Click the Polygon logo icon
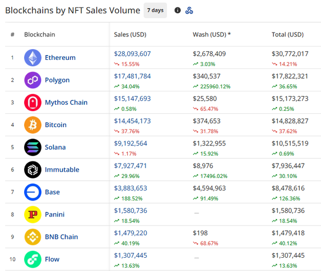321x271 pixels. [33, 80]
